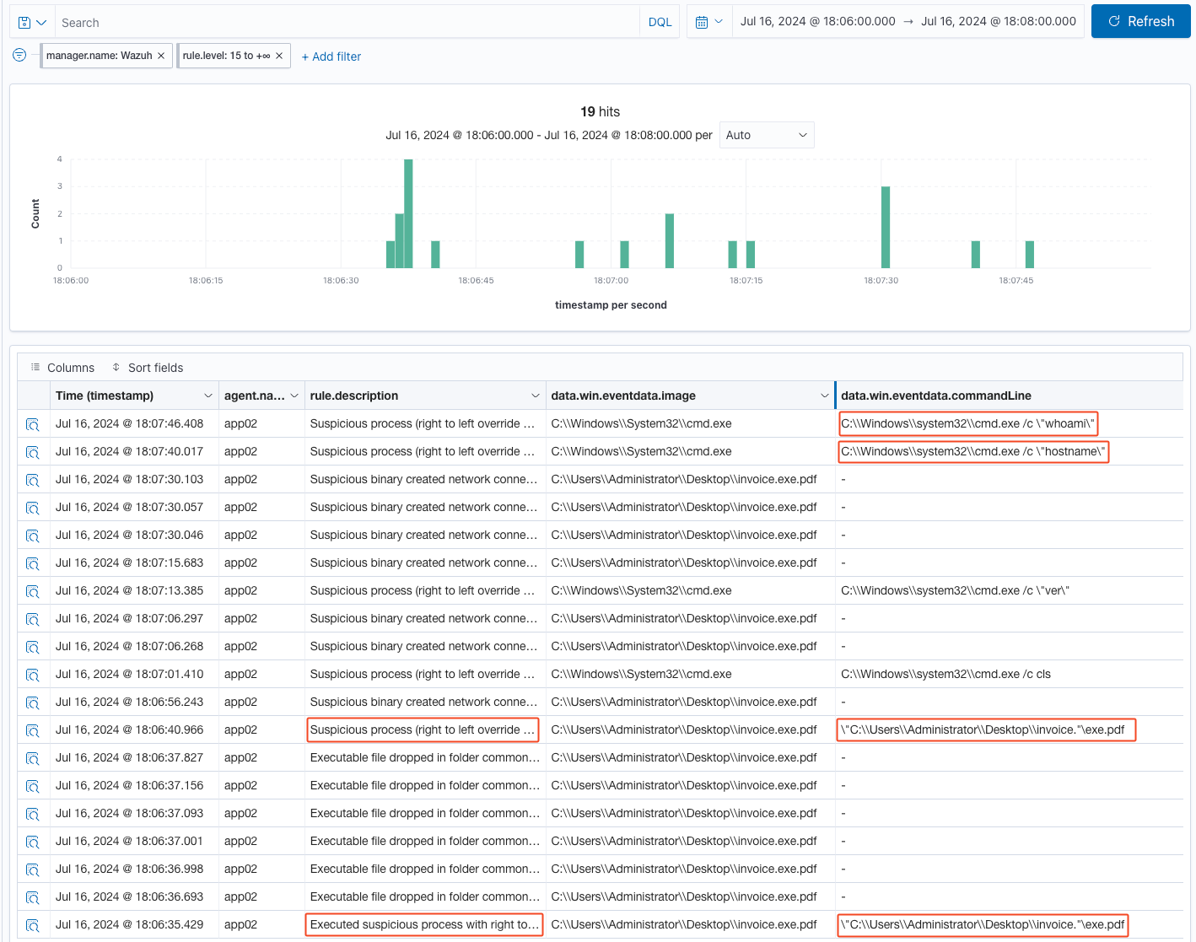Inspect document details for 18:07:46.408 row

(x=33, y=424)
